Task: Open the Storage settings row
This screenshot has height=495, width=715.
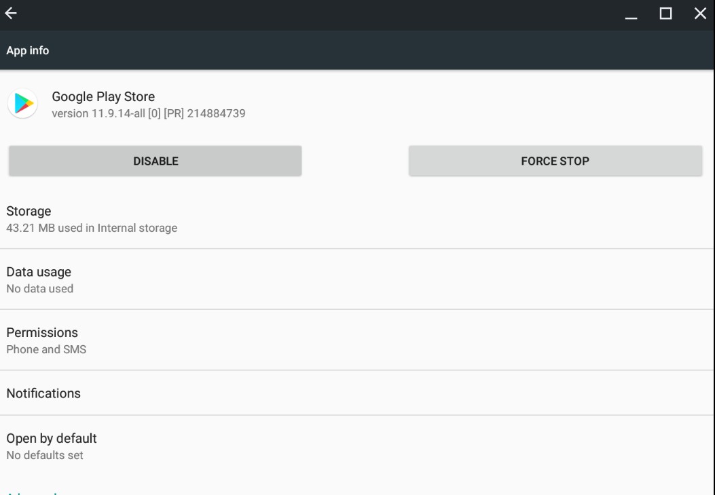Action: [x=357, y=219]
